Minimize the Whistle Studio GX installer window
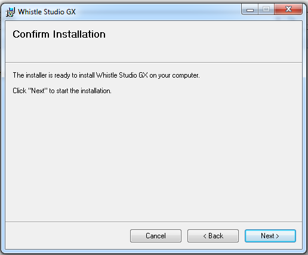308x255 pixels. (x=250, y=10)
